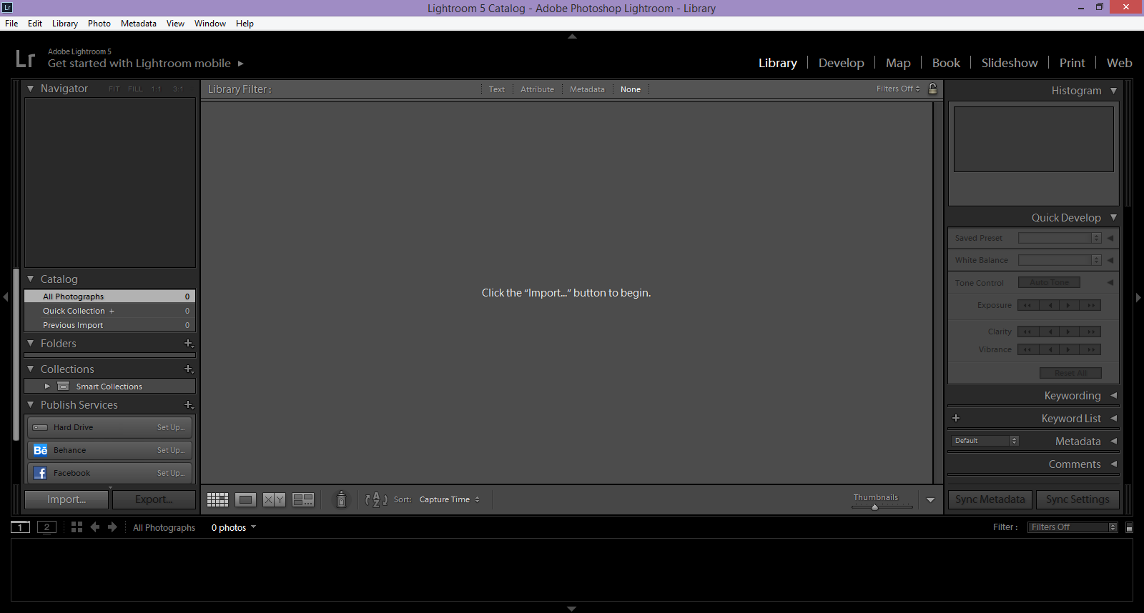This screenshot has width=1144, height=613.
Task: Switch to Grid view in toolbar
Action: click(217, 500)
